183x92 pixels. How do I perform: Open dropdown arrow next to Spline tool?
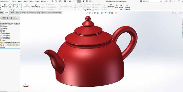[x=19, y=5]
